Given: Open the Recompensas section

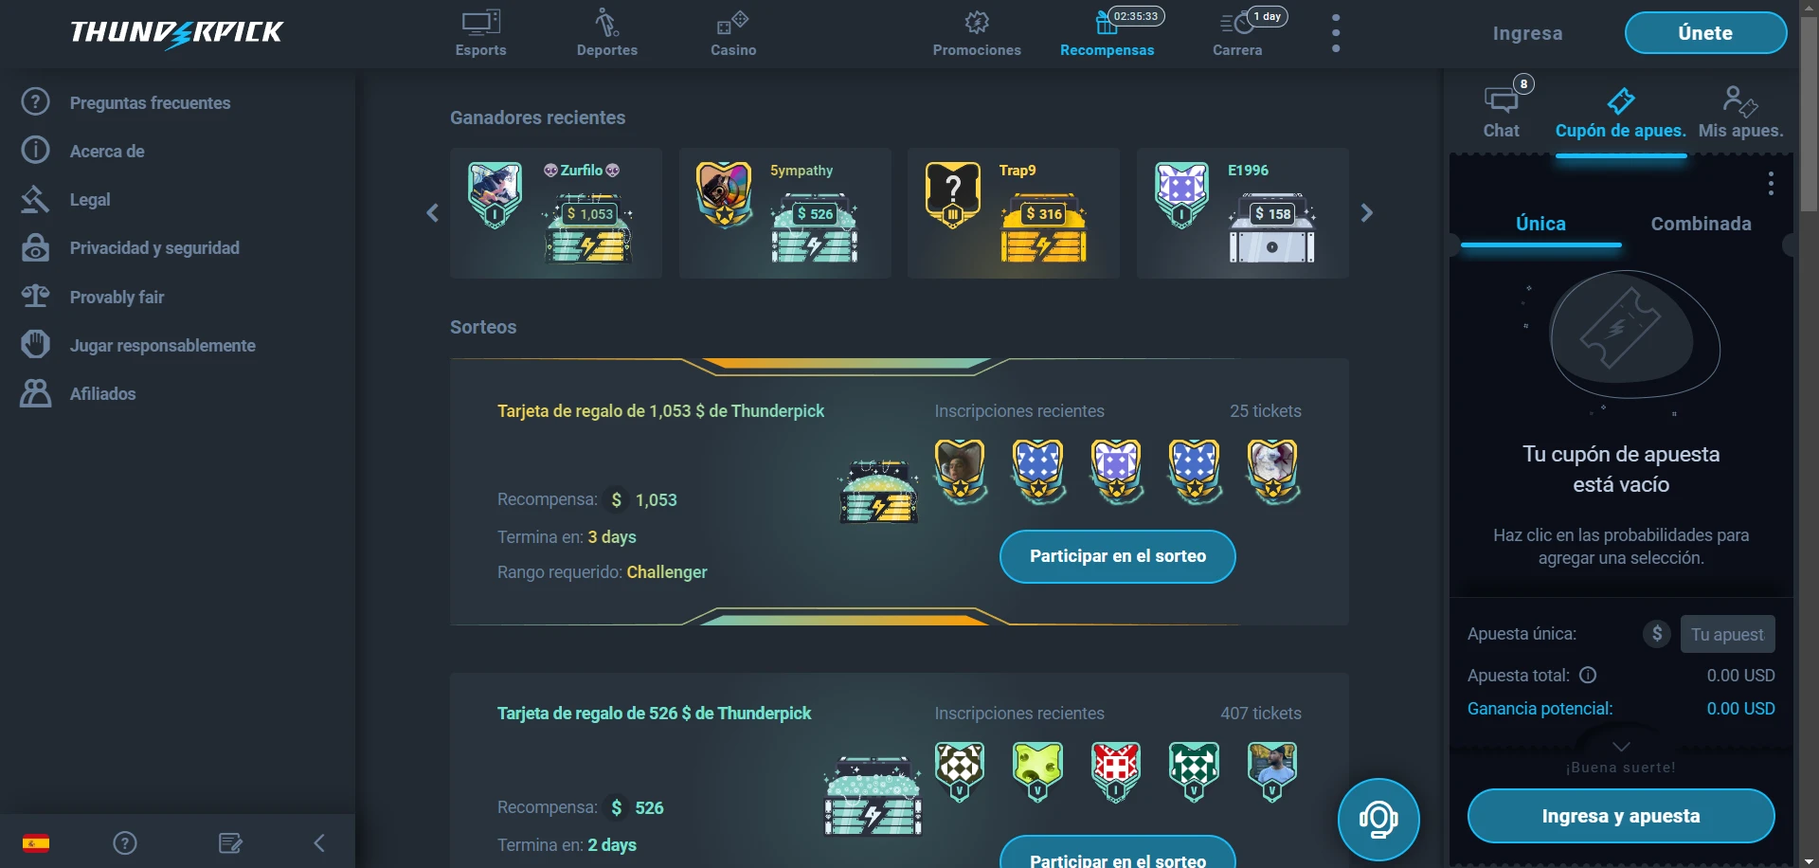Looking at the screenshot, I should tap(1108, 34).
